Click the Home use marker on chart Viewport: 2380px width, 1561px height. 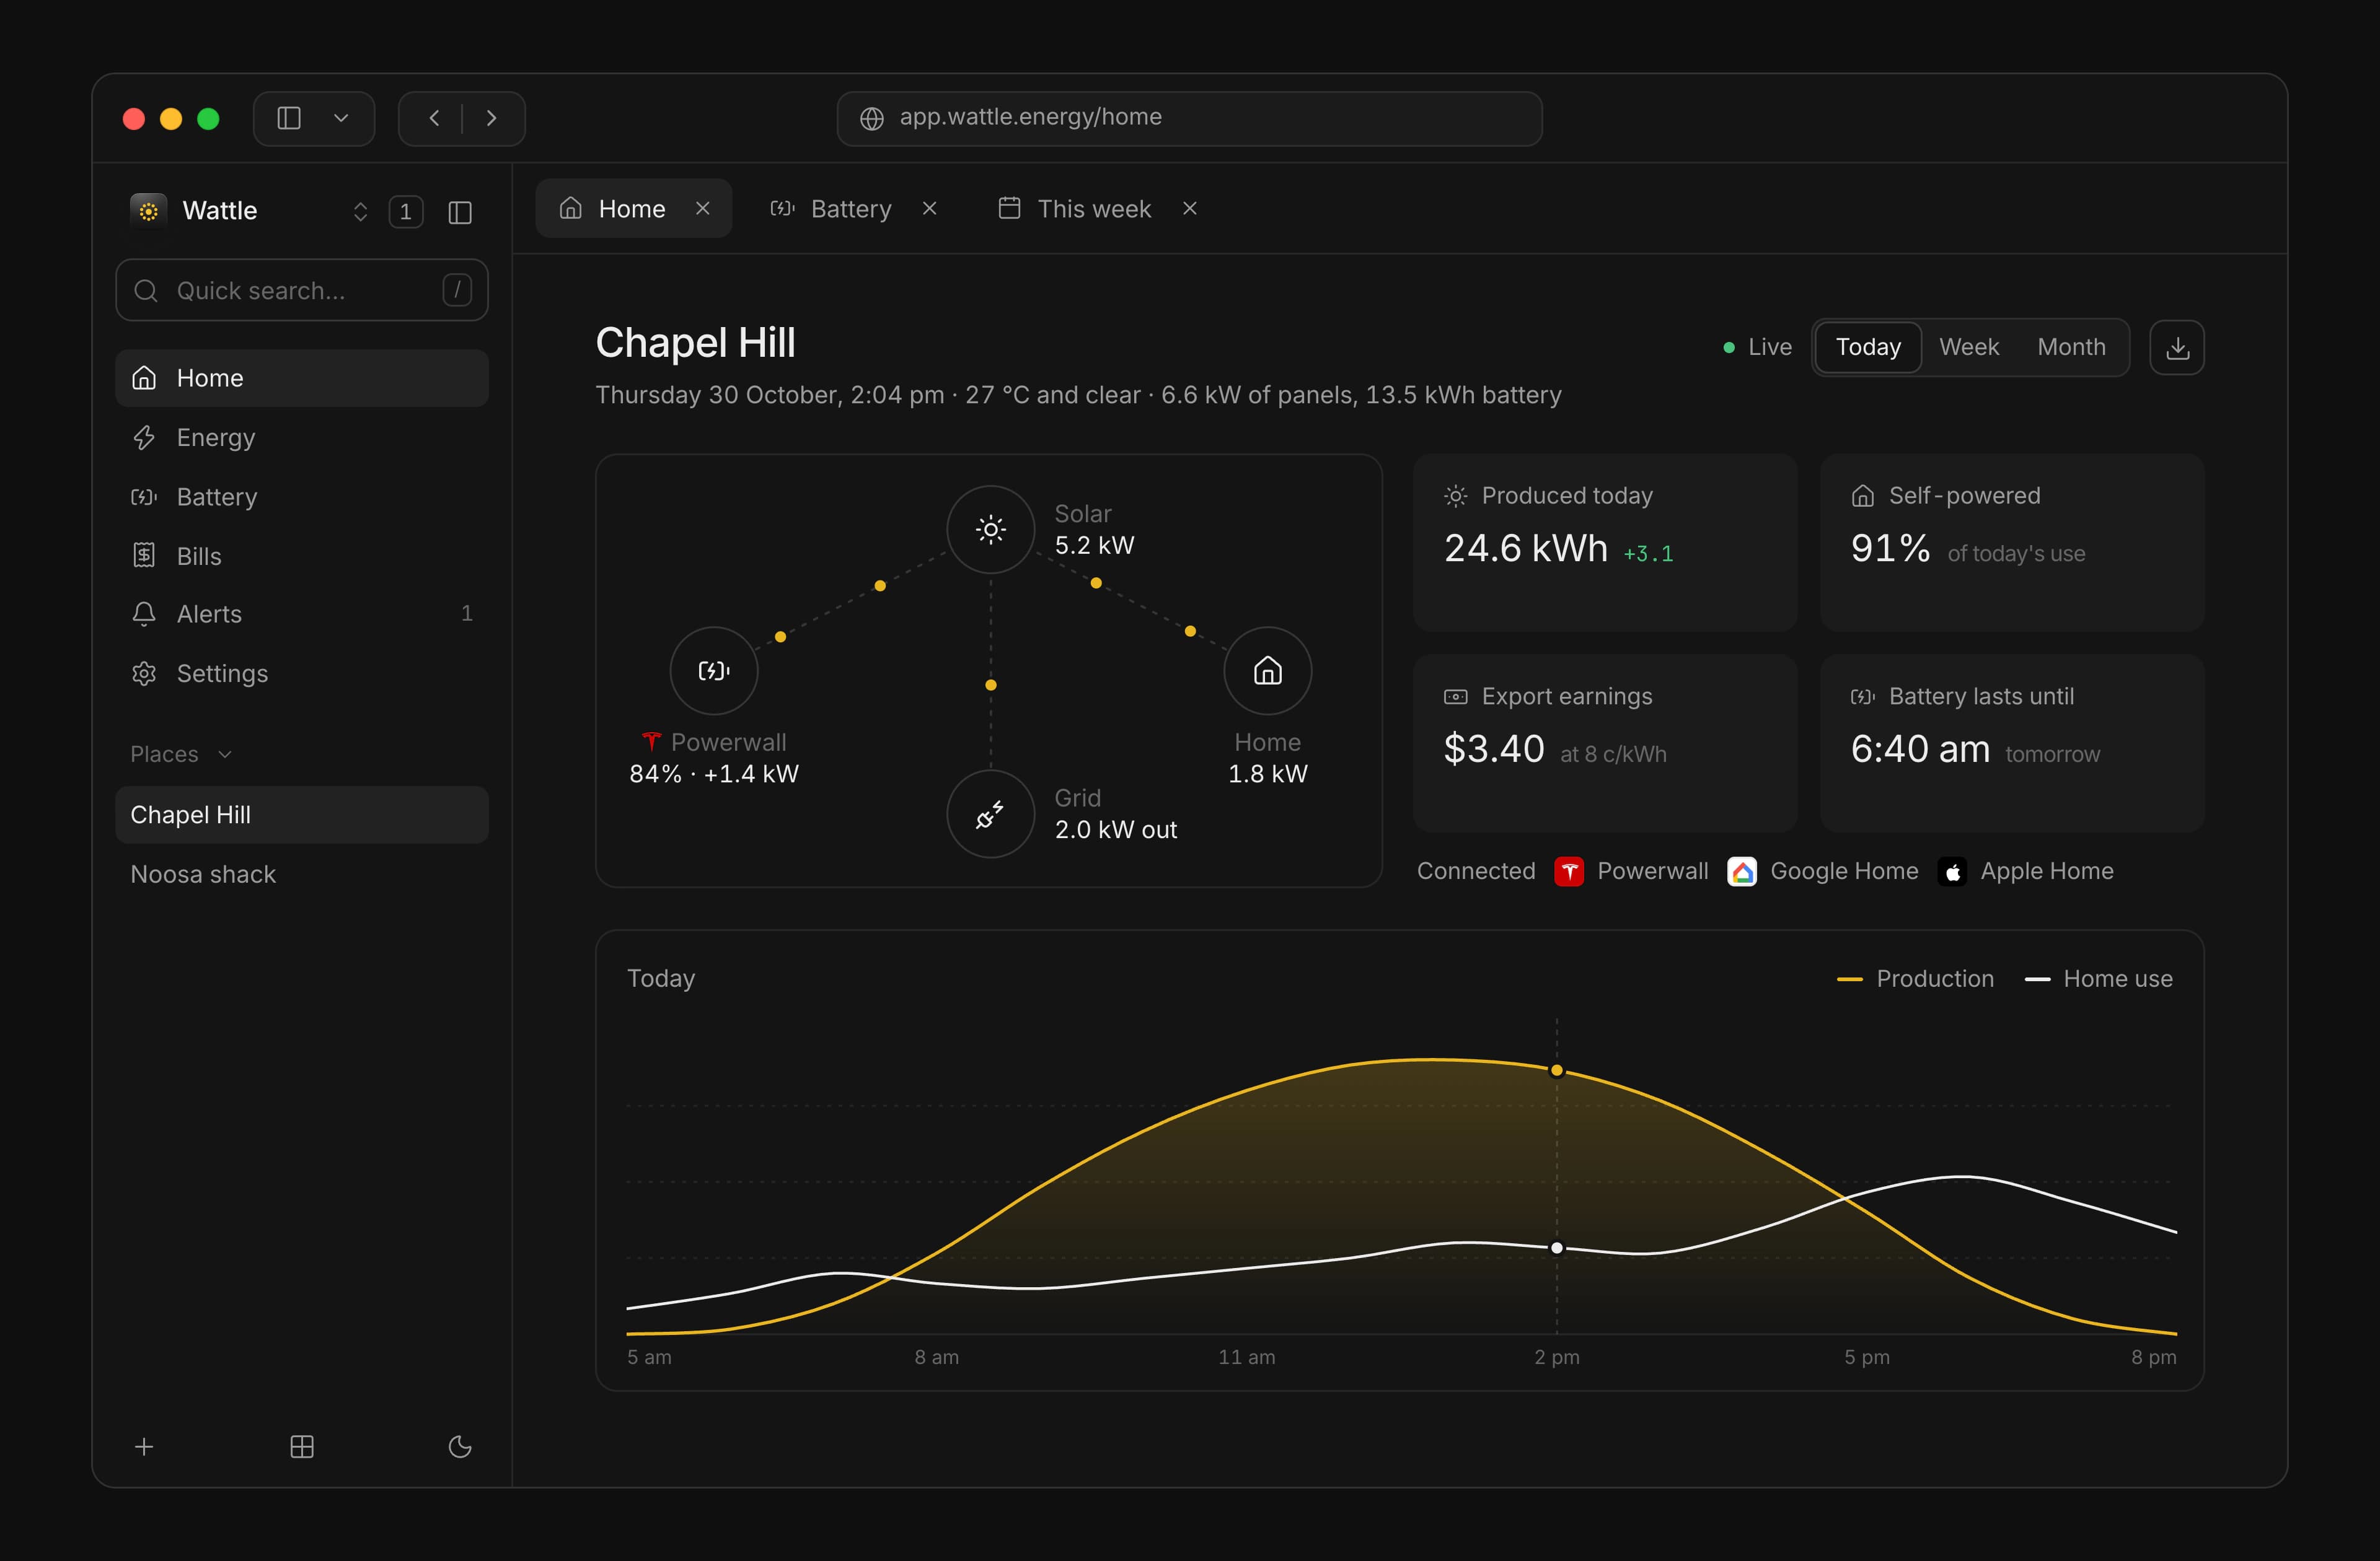pyautogui.click(x=1556, y=1248)
